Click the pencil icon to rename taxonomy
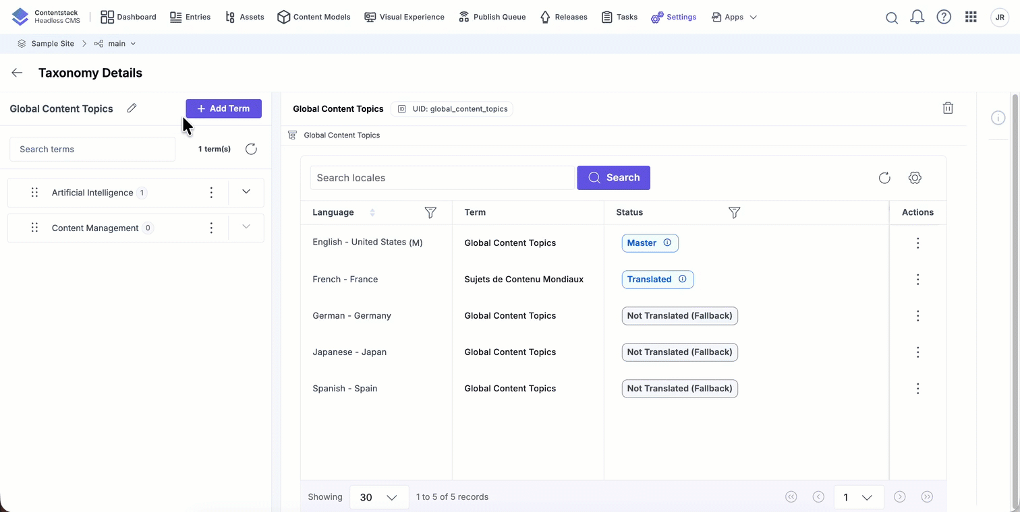1020x512 pixels. coord(132,108)
